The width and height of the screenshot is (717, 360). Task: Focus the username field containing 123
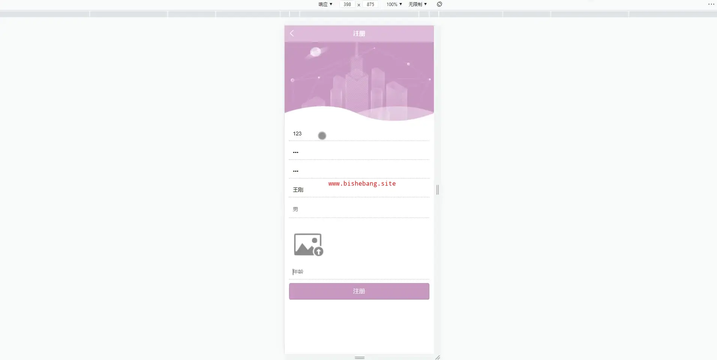coord(359,134)
